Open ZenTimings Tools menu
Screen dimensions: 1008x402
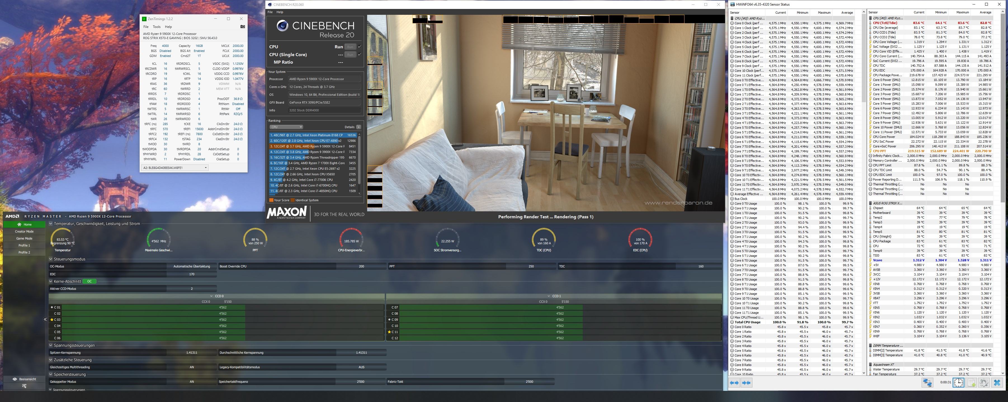[157, 27]
